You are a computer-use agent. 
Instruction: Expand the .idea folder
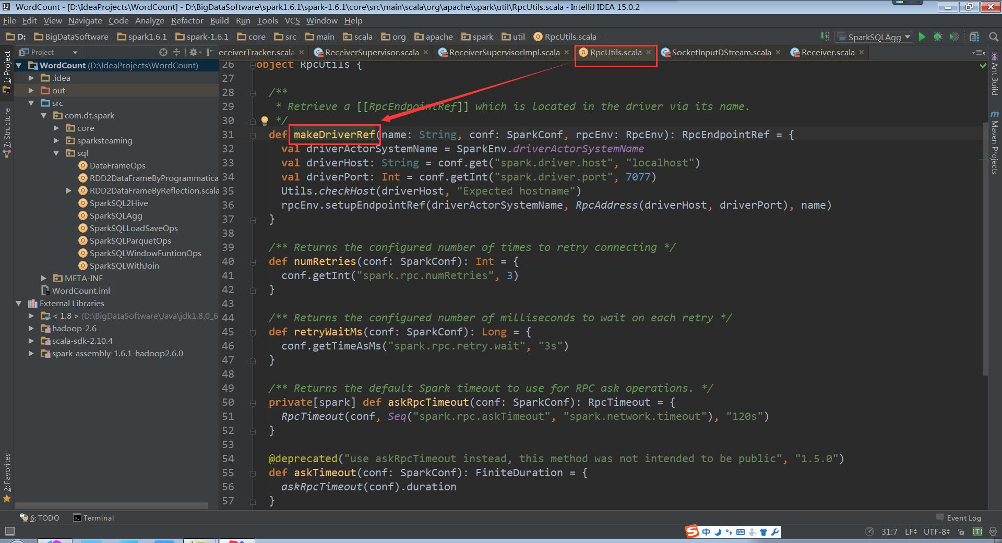pos(31,78)
